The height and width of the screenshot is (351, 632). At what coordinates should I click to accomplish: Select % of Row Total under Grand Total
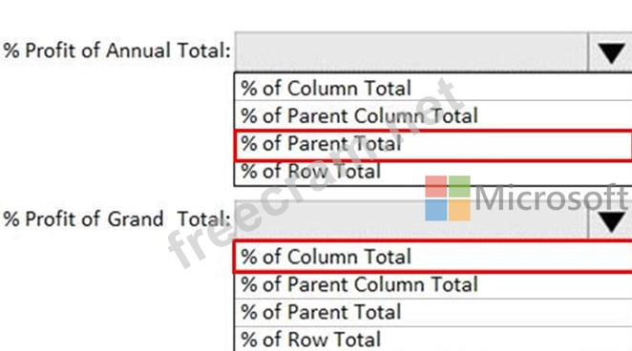(x=432, y=340)
